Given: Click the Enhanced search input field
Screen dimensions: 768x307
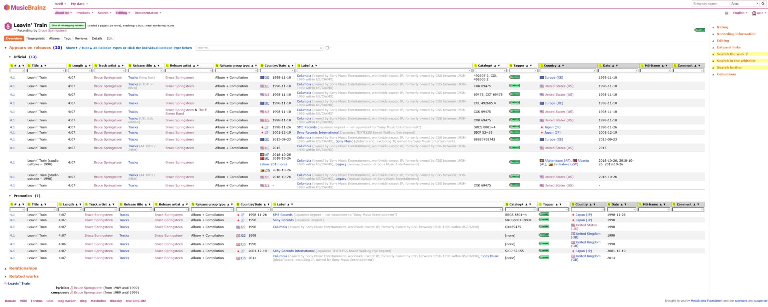Looking at the screenshot, I should [x=710, y=4].
